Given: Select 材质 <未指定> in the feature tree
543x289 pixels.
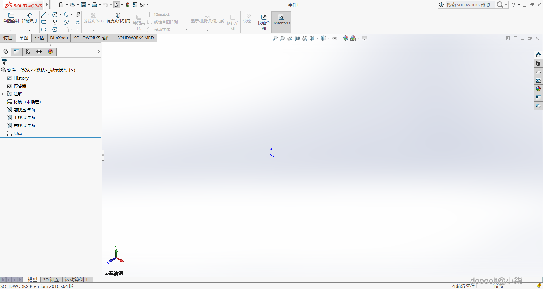Looking at the screenshot, I should (24, 102).
